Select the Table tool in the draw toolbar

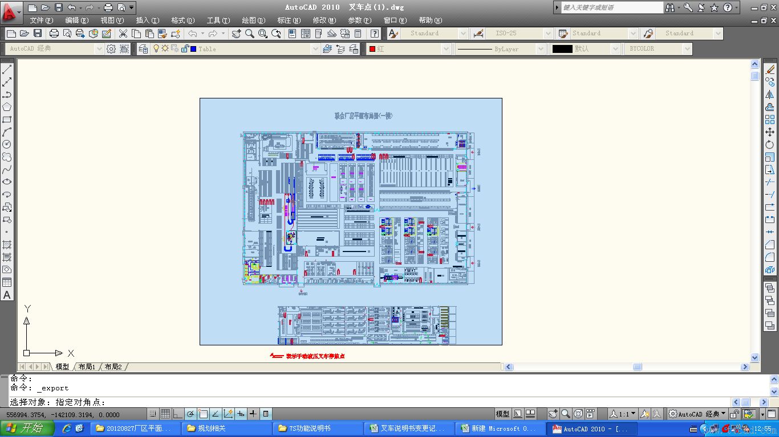7,282
